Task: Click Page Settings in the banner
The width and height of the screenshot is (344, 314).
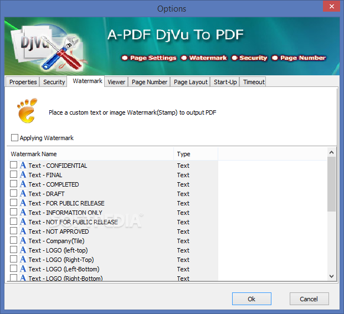Action: 149,58
